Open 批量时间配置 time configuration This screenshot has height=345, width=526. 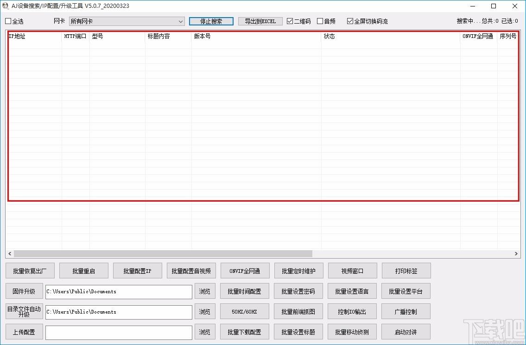(x=245, y=291)
